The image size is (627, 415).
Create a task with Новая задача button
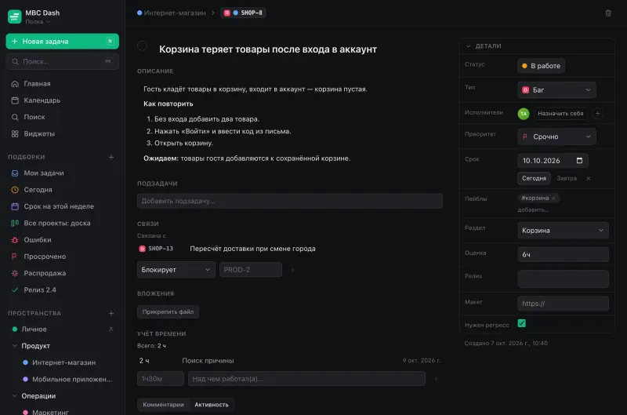(63, 42)
